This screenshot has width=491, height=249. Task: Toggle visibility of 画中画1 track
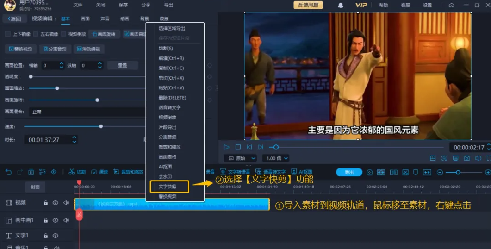point(56,220)
